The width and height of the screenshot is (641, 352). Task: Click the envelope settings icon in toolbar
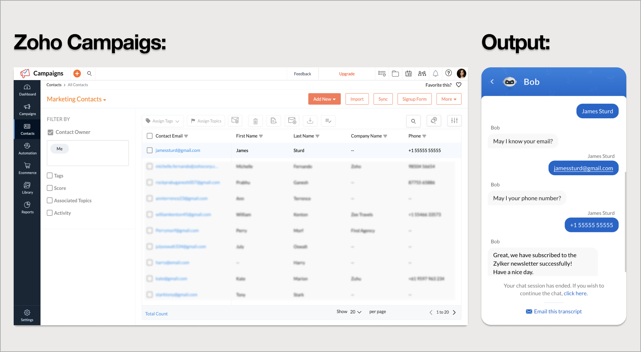tap(235, 121)
